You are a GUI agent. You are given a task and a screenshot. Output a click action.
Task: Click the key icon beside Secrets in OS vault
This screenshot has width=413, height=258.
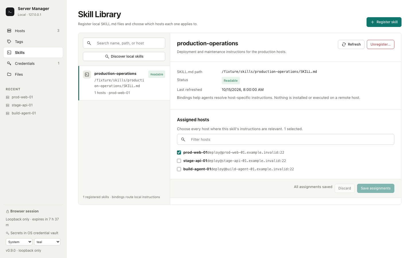[8, 233]
